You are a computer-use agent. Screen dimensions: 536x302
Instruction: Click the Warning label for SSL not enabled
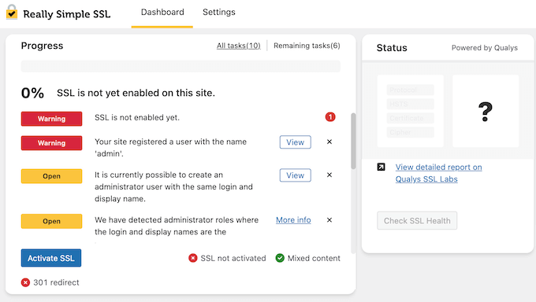(51, 119)
